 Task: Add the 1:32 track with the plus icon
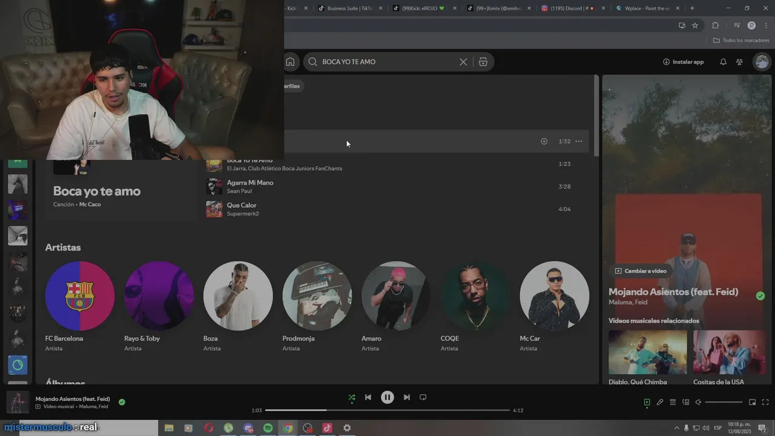[544, 141]
